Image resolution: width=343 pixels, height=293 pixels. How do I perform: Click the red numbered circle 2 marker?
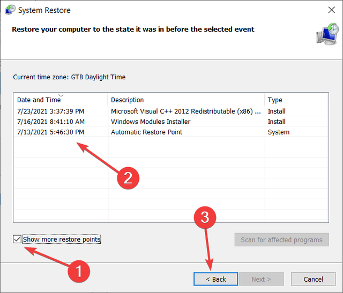tap(128, 177)
